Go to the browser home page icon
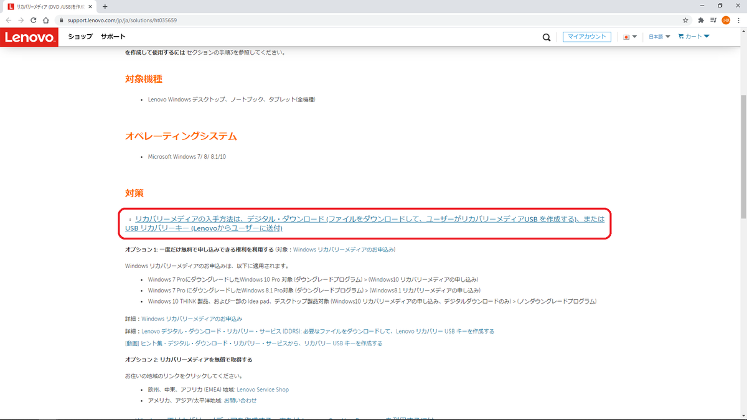This screenshot has height=420, width=747. [46, 20]
